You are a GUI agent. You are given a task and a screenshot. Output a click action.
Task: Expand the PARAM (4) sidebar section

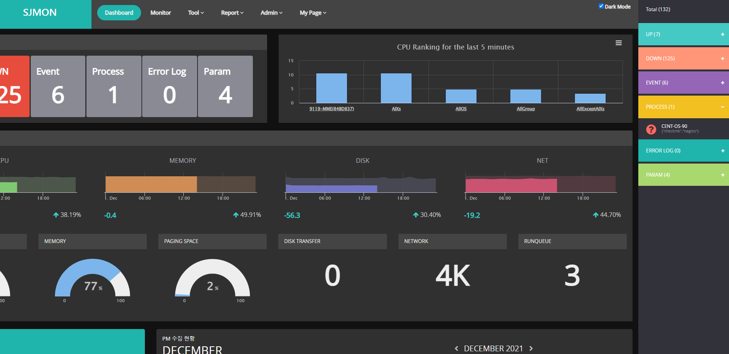(x=722, y=175)
